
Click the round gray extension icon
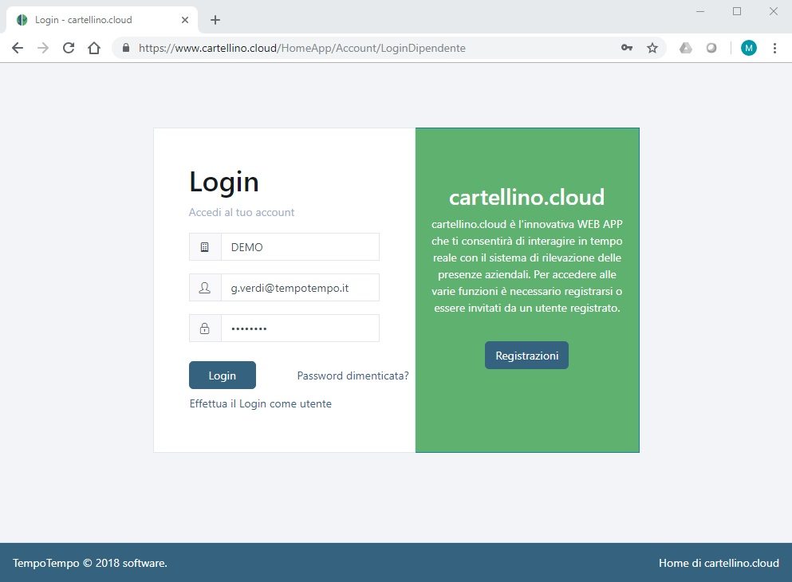point(711,48)
